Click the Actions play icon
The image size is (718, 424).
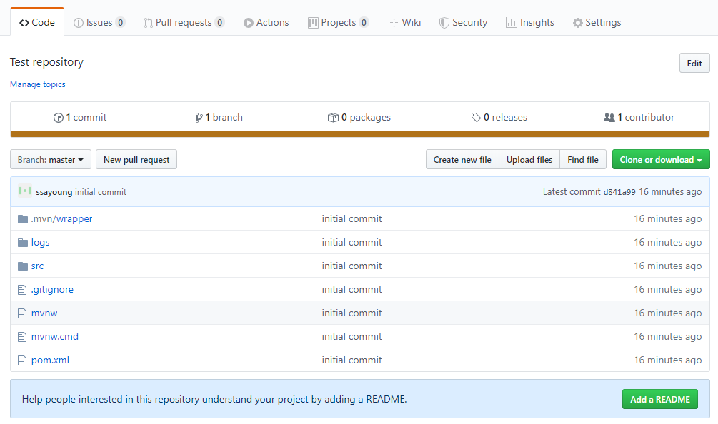point(248,23)
